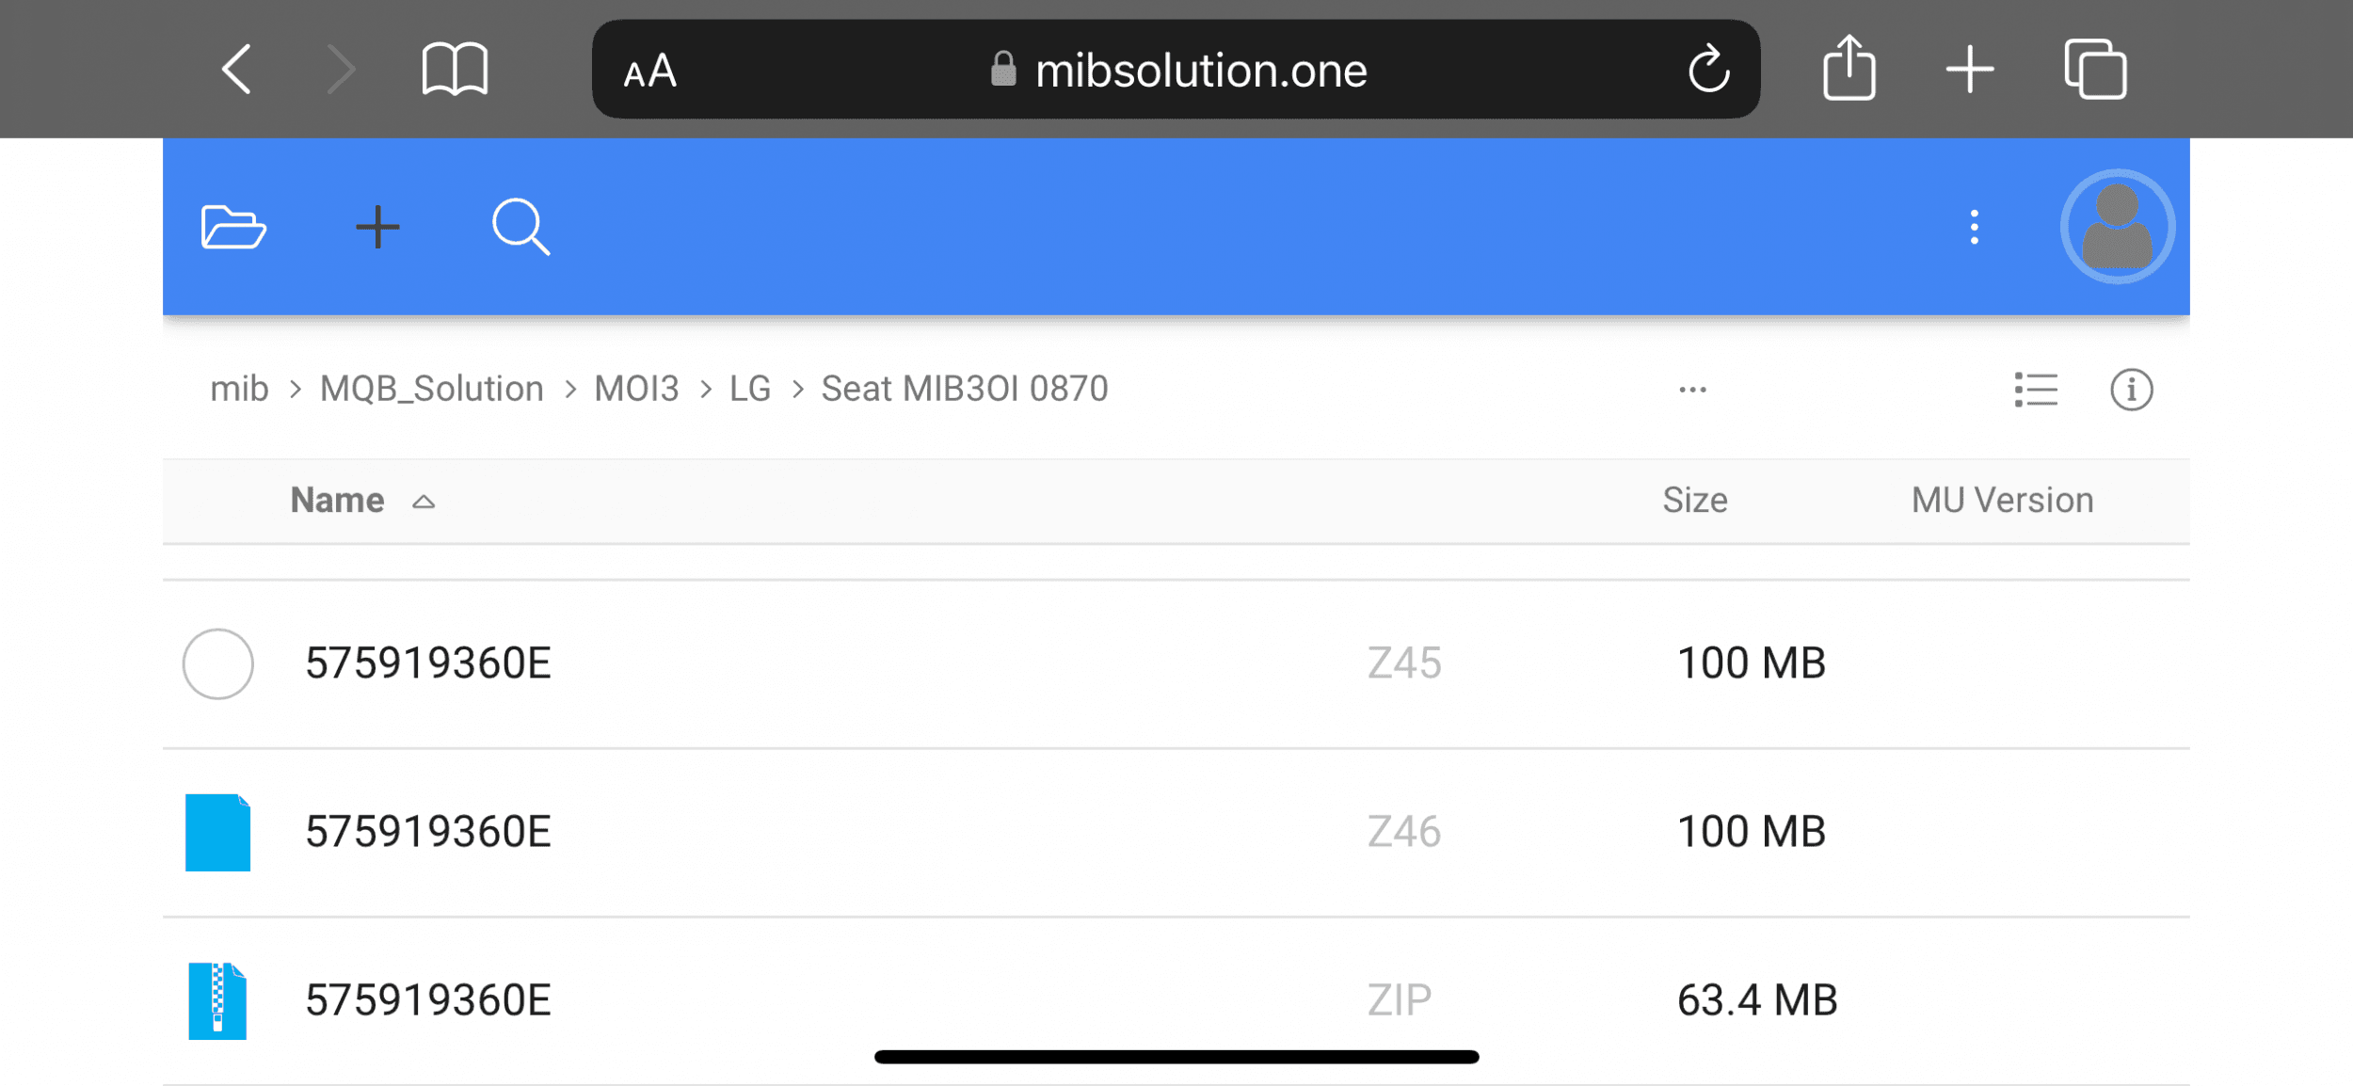Navigate to LG breadcrumb folder

pyautogui.click(x=749, y=389)
